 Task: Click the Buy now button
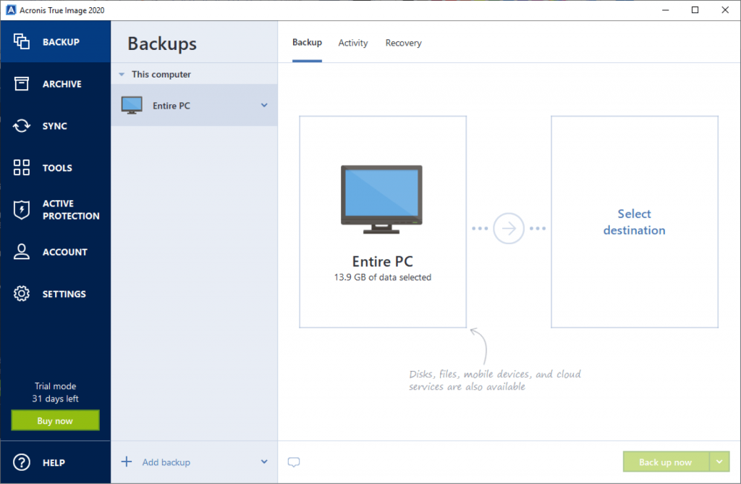coord(54,420)
